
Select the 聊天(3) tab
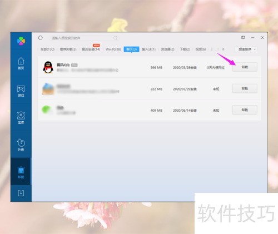131,49
